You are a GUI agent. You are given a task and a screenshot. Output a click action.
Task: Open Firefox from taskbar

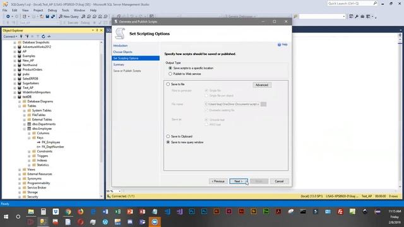(x=80, y=212)
